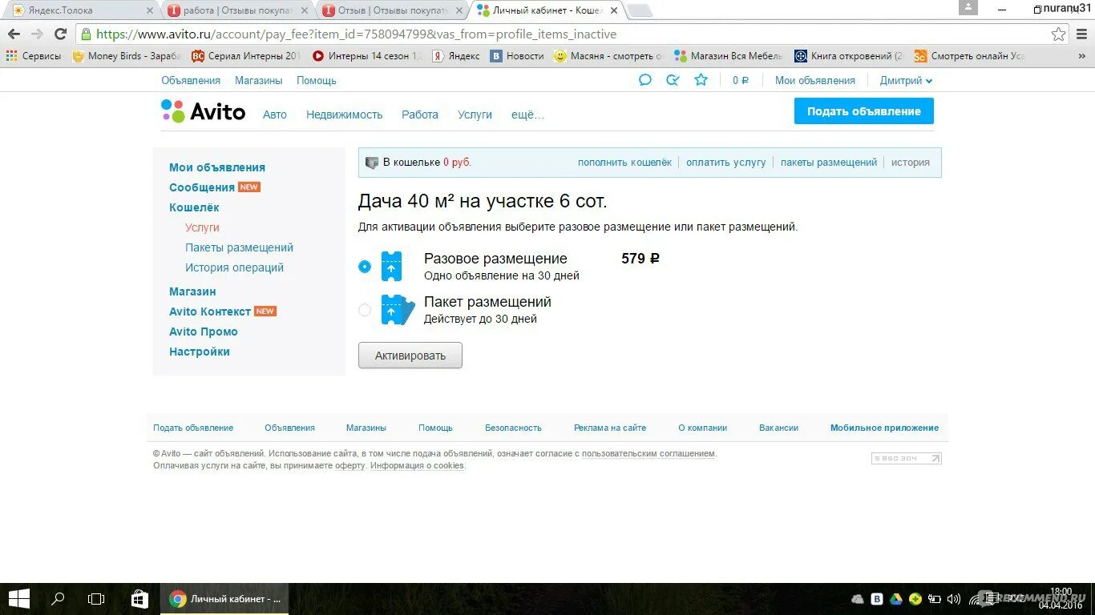Open 'Avito Промо' in the sidebar
1095x615 pixels.
pyautogui.click(x=203, y=332)
